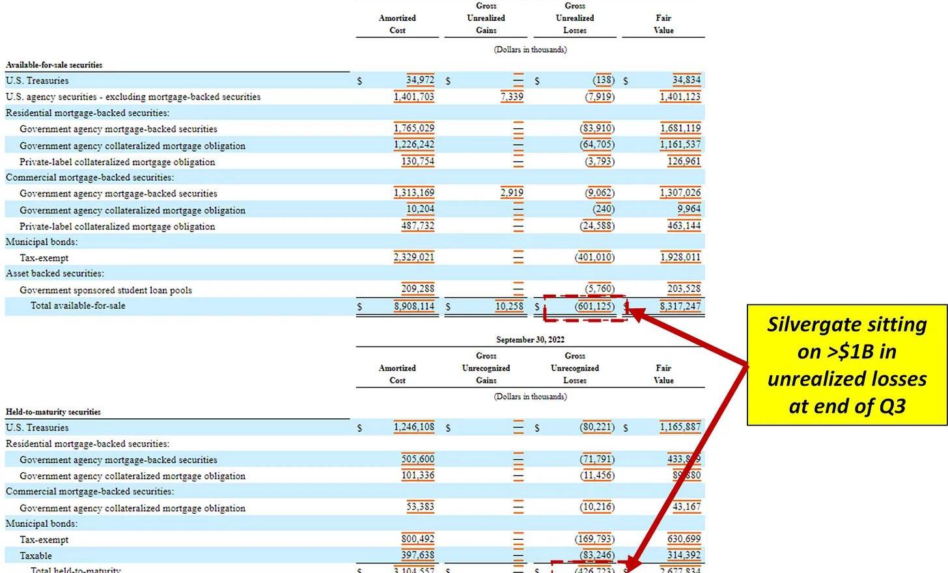
Task: Click the 7,339 unrealized gains value
Action: [x=512, y=97]
